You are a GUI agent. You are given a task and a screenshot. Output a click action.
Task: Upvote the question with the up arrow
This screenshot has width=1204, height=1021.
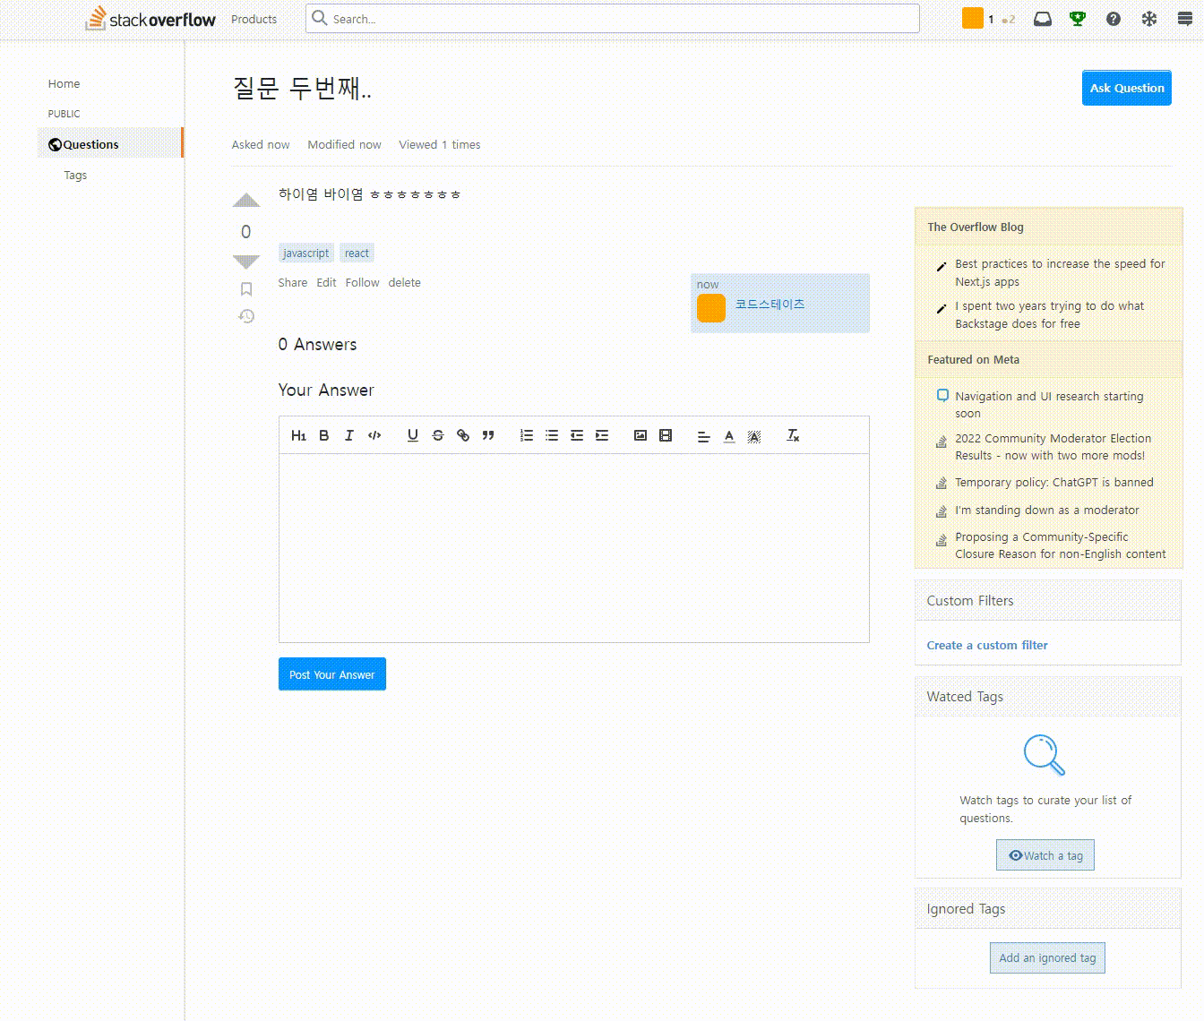246,200
